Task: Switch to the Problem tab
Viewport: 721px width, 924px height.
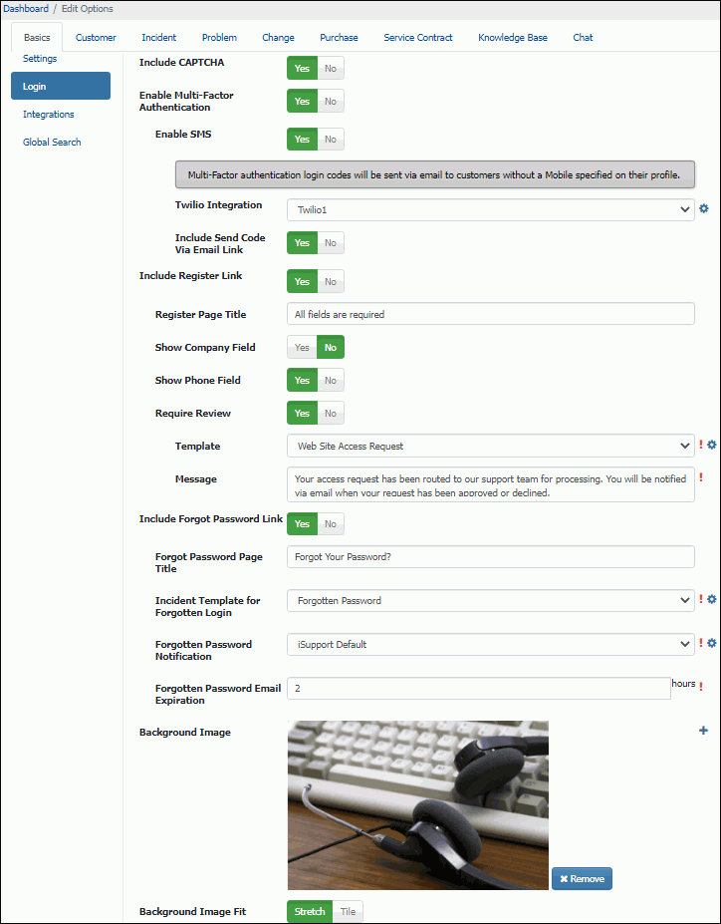Action: (219, 37)
